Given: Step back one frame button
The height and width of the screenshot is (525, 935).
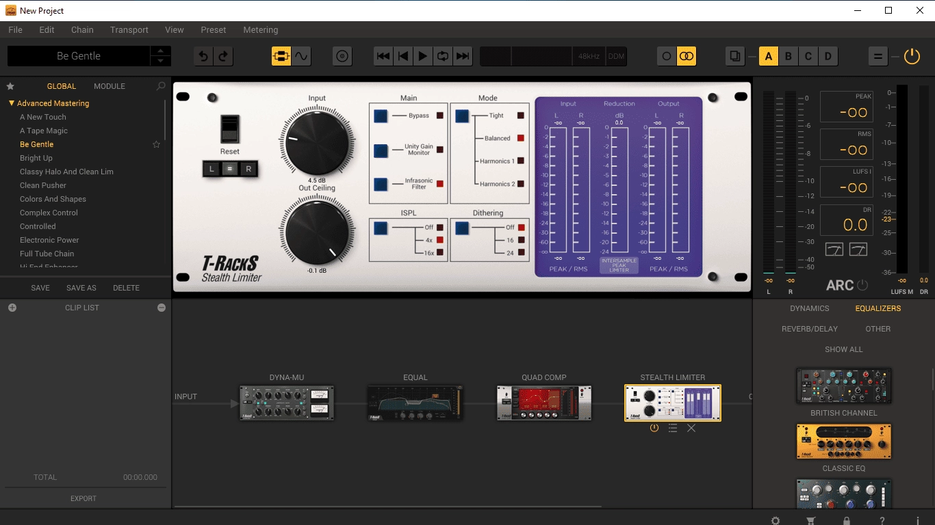Looking at the screenshot, I should pos(404,56).
